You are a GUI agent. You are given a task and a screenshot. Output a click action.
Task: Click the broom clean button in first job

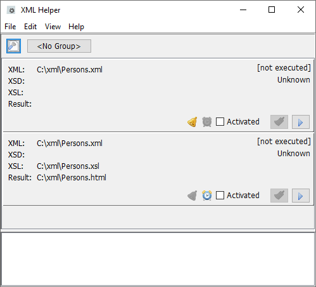tap(279, 122)
